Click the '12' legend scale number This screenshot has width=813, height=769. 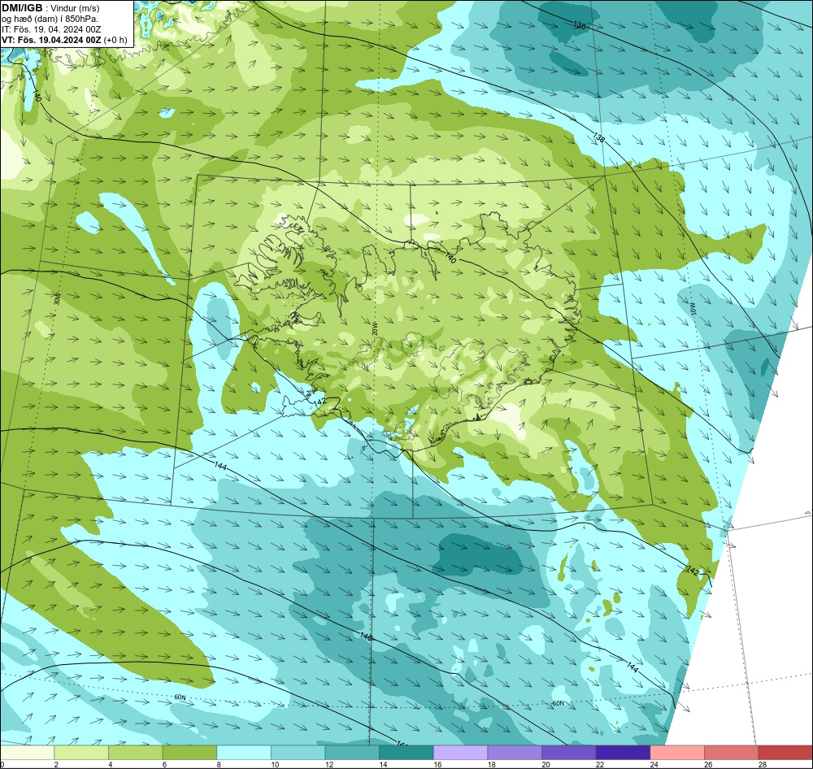click(328, 764)
